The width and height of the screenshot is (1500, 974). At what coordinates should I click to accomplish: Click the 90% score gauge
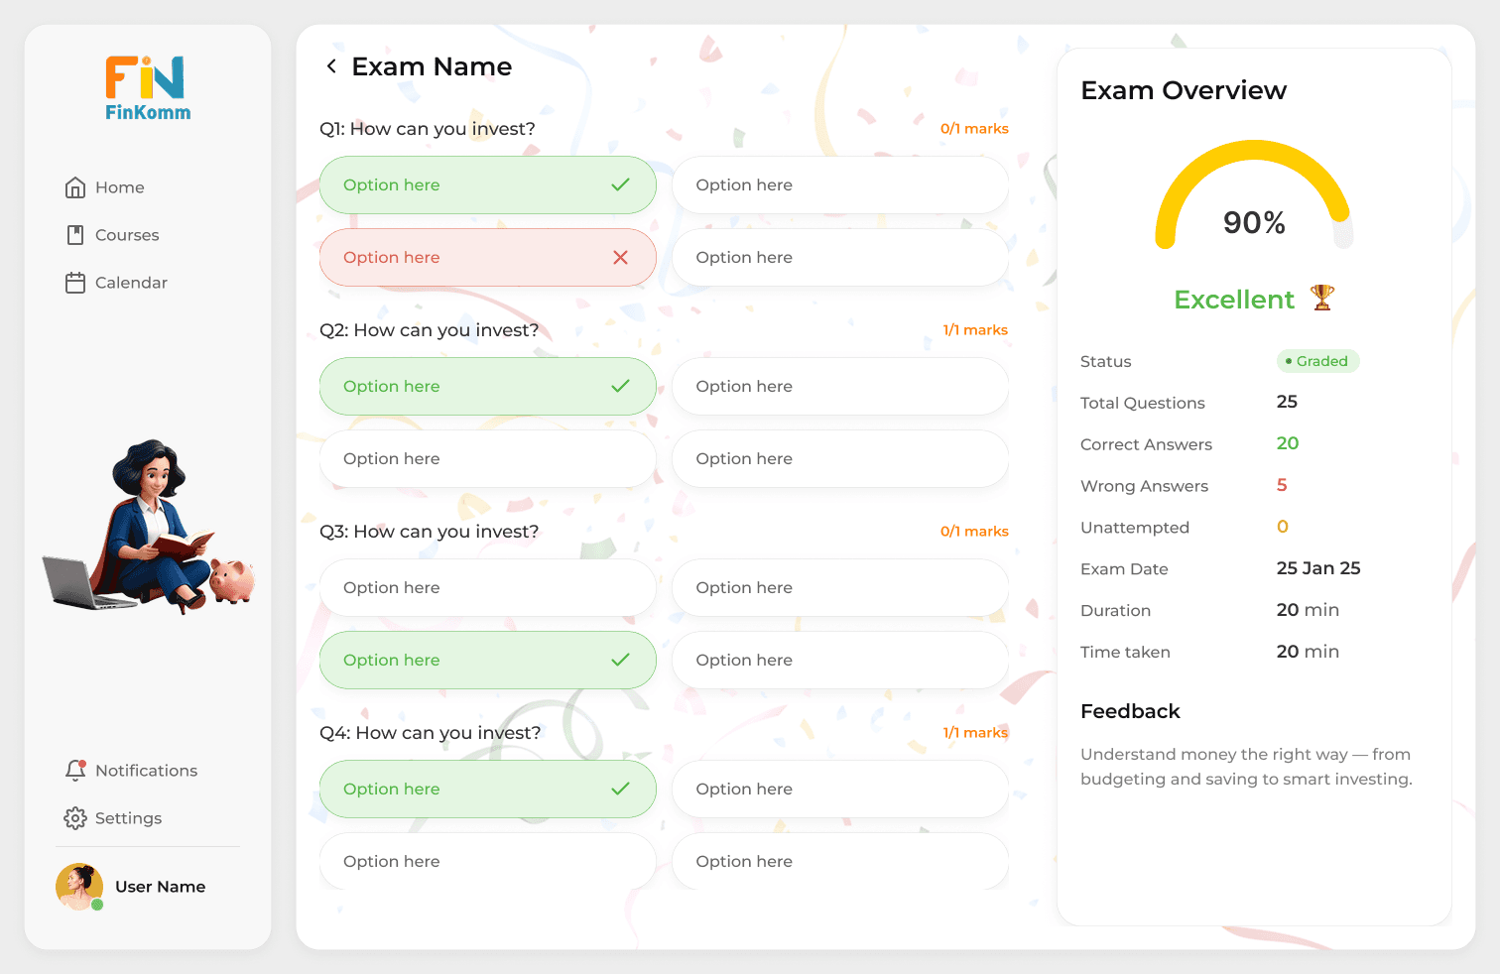coord(1253,198)
